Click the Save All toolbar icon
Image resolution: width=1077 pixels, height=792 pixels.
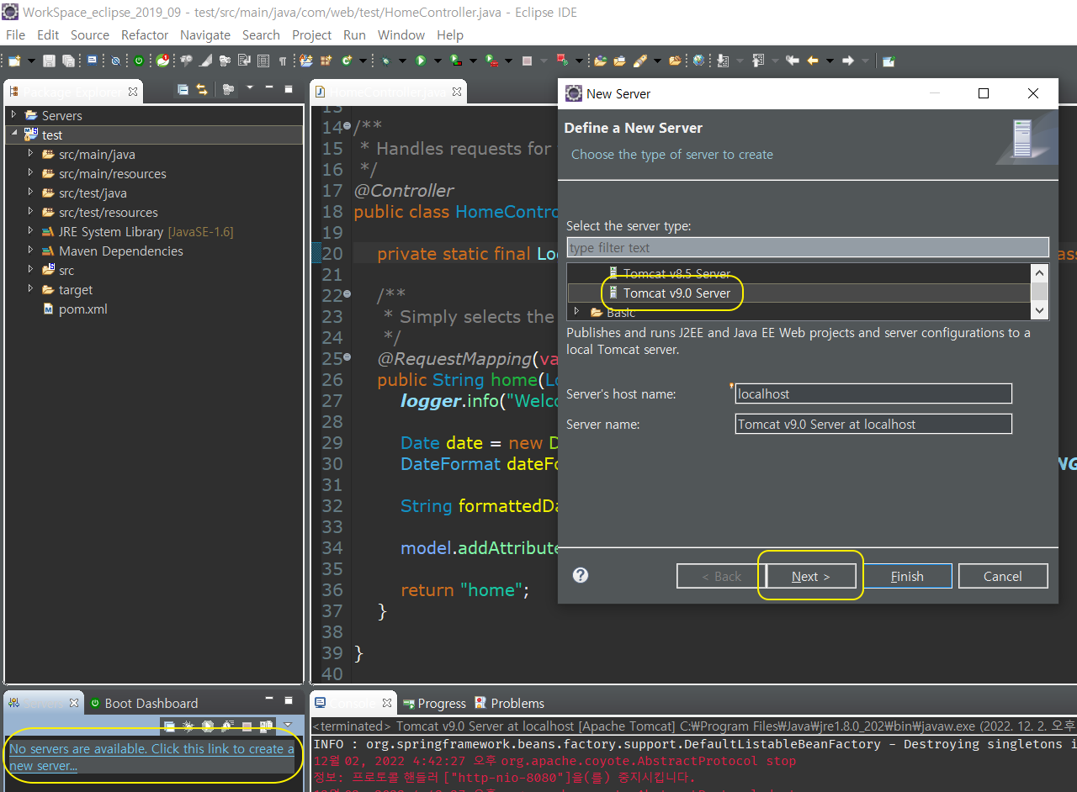[68, 61]
